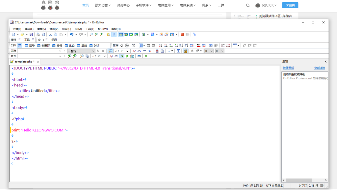Undo the last edit
Viewport: 337px width, 190px height.
(71, 34)
